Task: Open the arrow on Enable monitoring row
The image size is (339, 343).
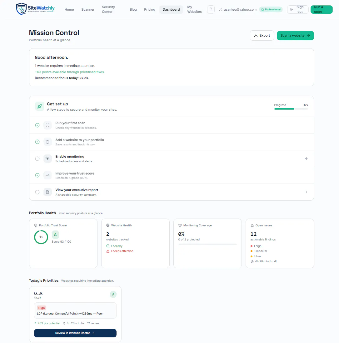Action: coord(306,159)
